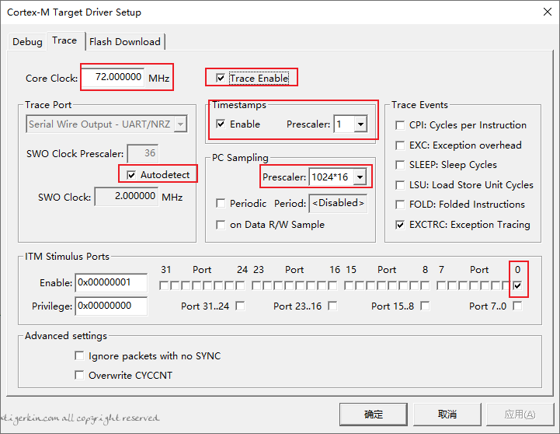
Task: Check the Port 31..24 privilege box
Action: 240,306
